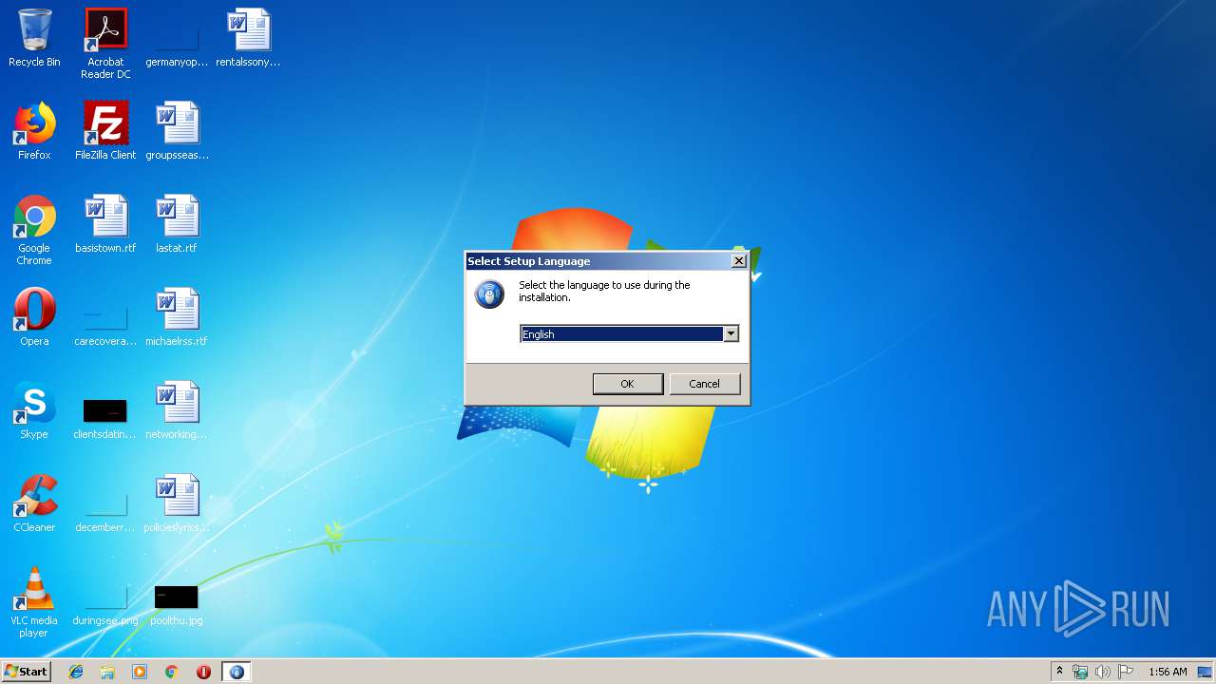Launch CCleaner desktop shortcut
The image size is (1216, 684).
34,503
